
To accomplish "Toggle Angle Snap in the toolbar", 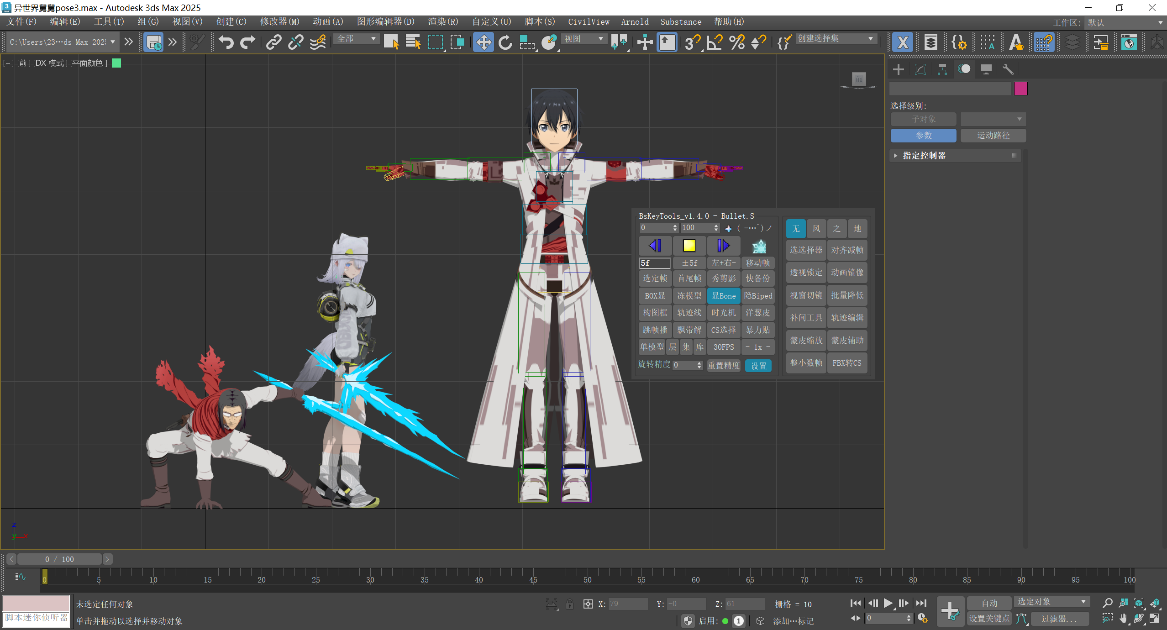I will click(x=715, y=42).
